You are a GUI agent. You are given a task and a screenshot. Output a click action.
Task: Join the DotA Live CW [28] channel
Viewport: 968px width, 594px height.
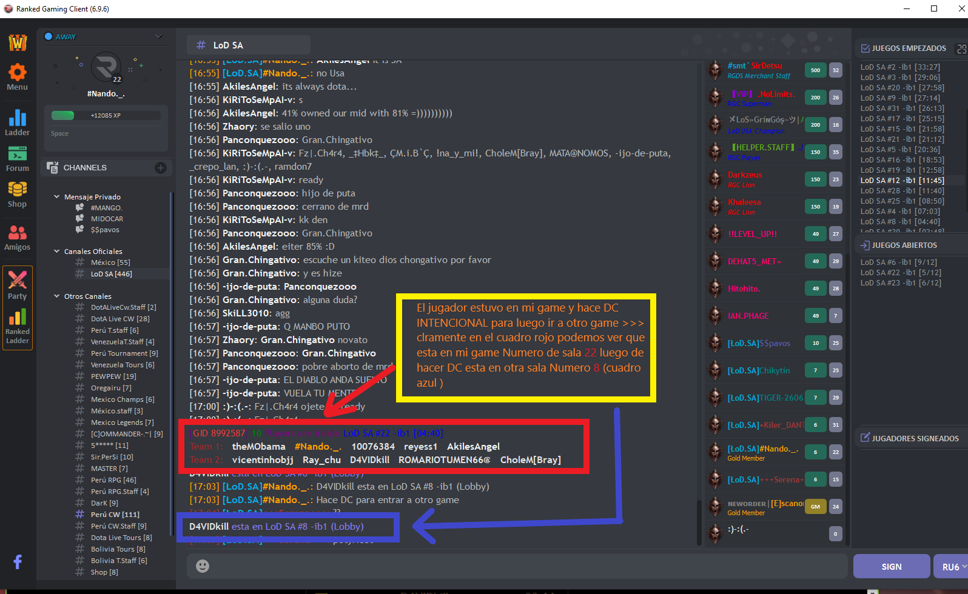point(120,319)
